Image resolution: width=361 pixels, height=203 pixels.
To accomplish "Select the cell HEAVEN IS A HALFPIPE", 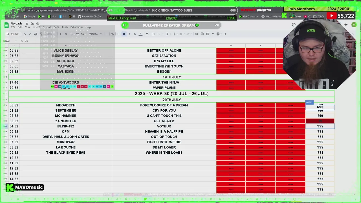I will (x=164, y=132).
